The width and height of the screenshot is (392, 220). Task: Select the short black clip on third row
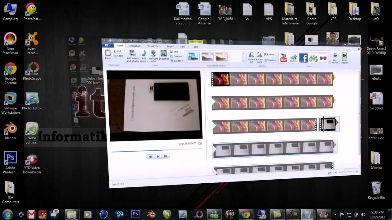[x=329, y=124]
